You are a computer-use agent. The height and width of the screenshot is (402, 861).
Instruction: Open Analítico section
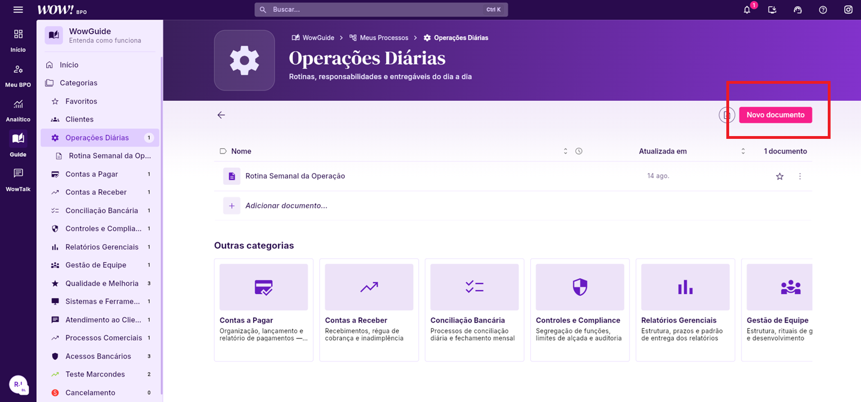click(x=18, y=111)
